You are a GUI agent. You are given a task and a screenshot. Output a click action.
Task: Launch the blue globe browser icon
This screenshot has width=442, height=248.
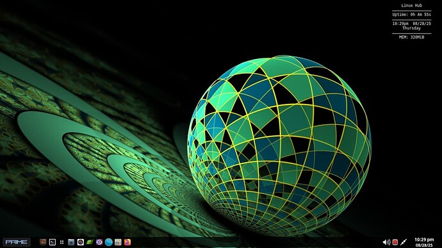(109, 242)
